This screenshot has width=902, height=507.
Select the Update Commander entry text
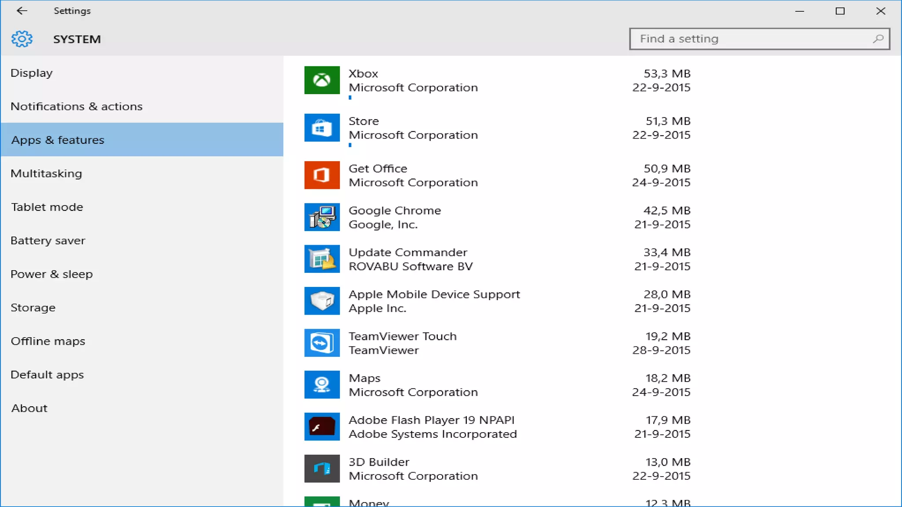tap(408, 252)
